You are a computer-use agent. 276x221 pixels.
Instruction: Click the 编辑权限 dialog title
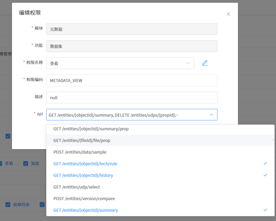30,13
